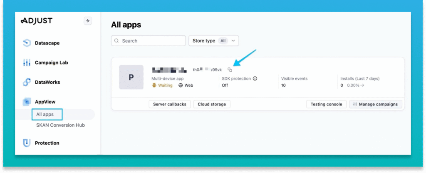Click the lightning bolt quick actions button

[88, 21]
